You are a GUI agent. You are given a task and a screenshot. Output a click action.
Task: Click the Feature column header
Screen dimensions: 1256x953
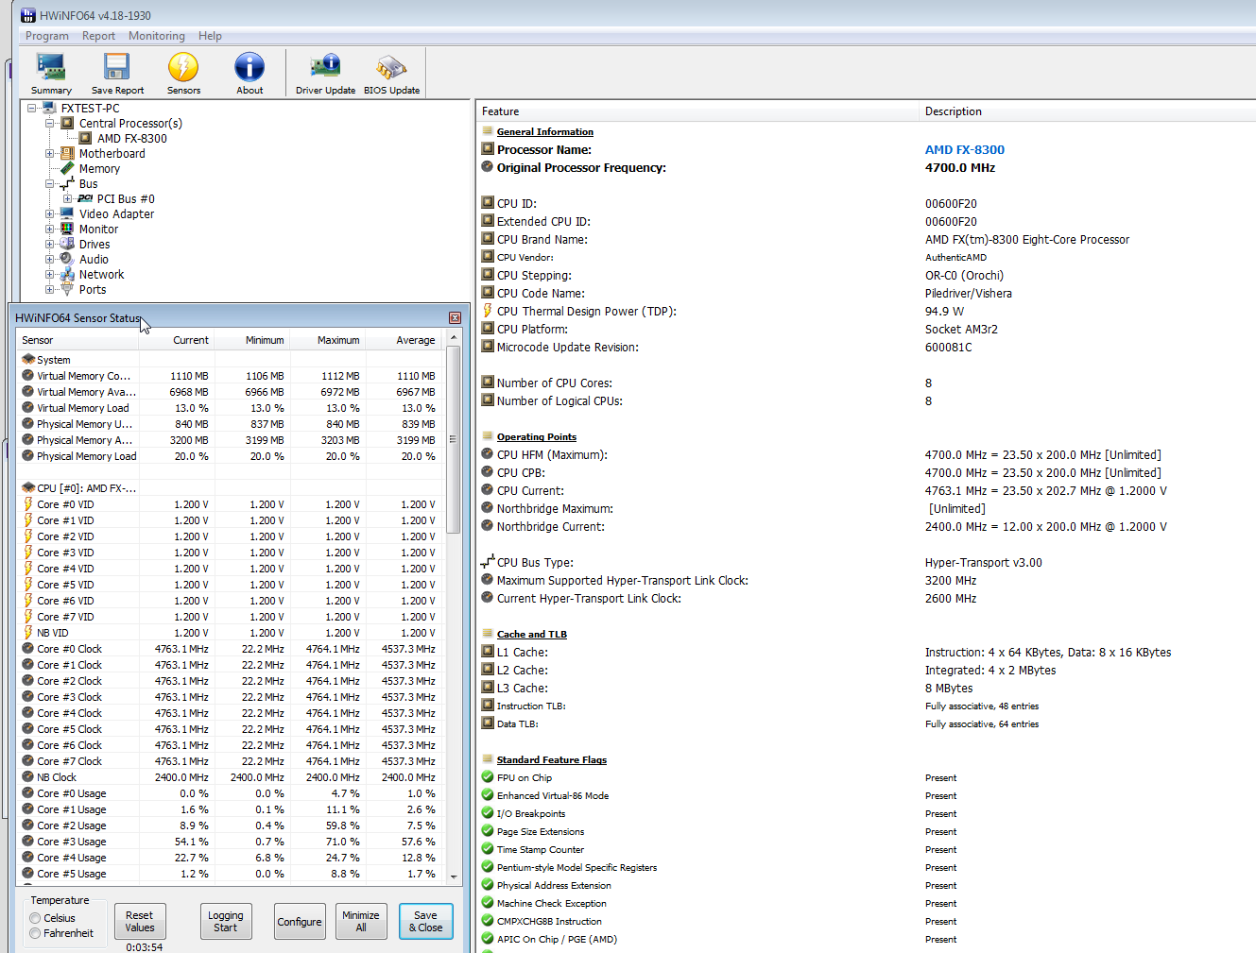[x=697, y=111]
